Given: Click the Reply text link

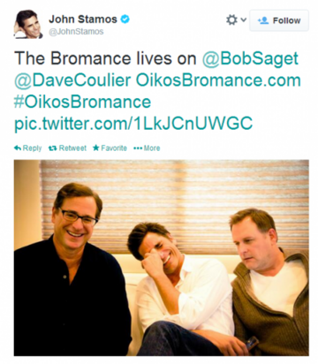Looking at the screenshot, I should tap(32, 148).
